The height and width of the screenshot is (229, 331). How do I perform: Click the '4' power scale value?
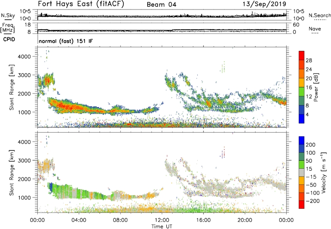(x=307, y=114)
